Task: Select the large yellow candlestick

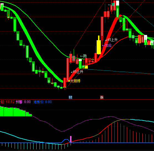Action: [x=99, y=47]
